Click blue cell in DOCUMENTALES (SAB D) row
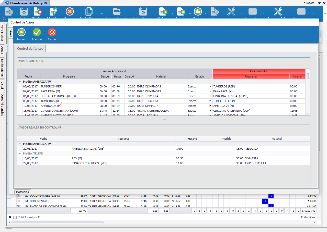This screenshot has height=232, width=327. tap(271, 196)
